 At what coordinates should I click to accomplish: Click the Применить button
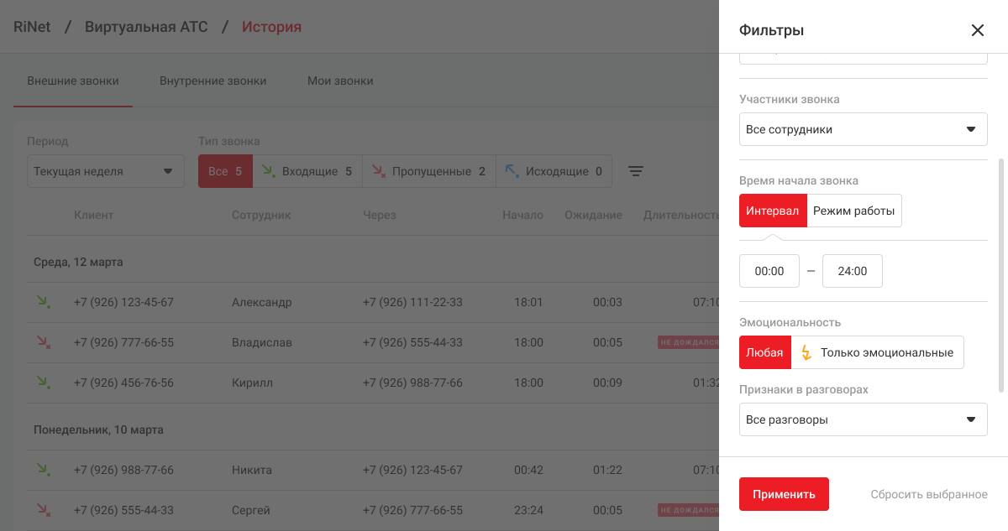coord(784,494)
